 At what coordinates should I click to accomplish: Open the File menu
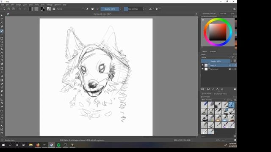coord(3,5)
